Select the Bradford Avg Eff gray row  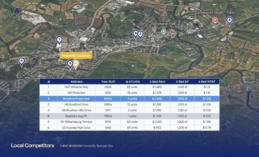129,116
